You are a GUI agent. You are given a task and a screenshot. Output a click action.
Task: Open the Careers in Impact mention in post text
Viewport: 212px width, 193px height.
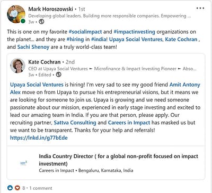click(x=129, y=123)
